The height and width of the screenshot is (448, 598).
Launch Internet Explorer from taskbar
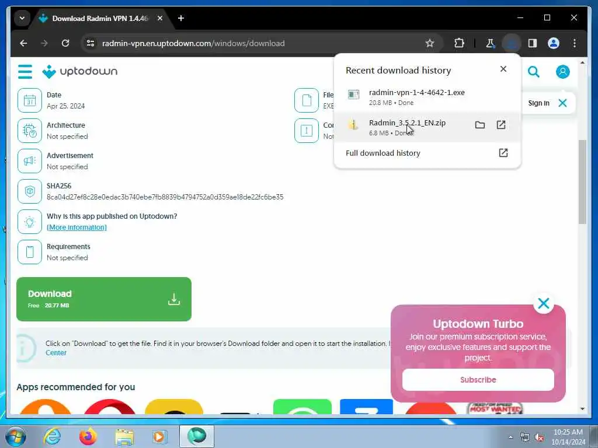[52, 436]
